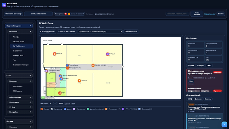Click the red incidents count badge
The image size is (229, 129).
click(x=66, y=14)
